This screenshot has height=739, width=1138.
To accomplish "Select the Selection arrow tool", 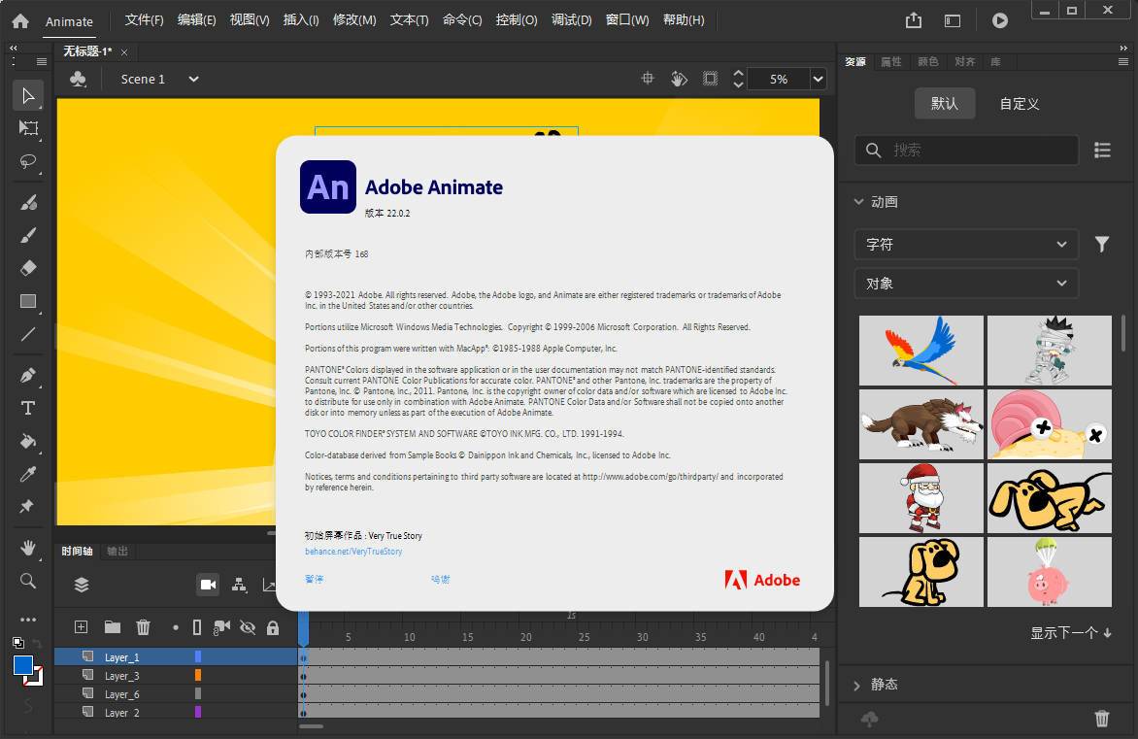I will pos(27,95).
